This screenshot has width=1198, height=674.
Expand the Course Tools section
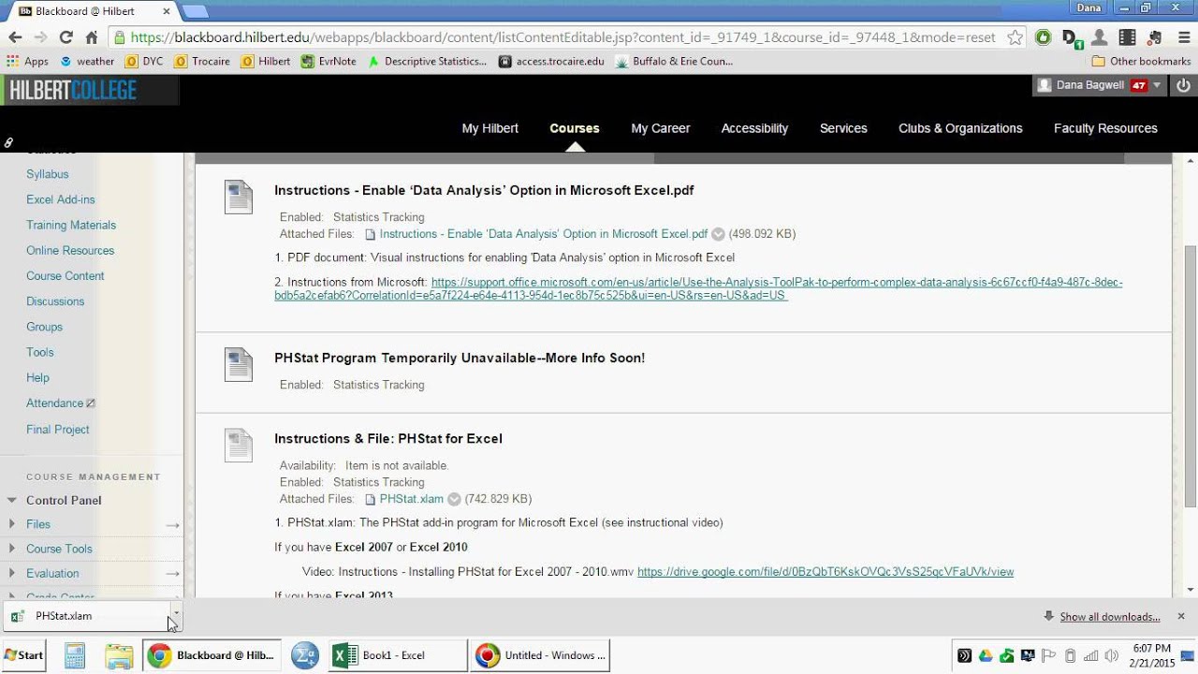tap(12, 549)
